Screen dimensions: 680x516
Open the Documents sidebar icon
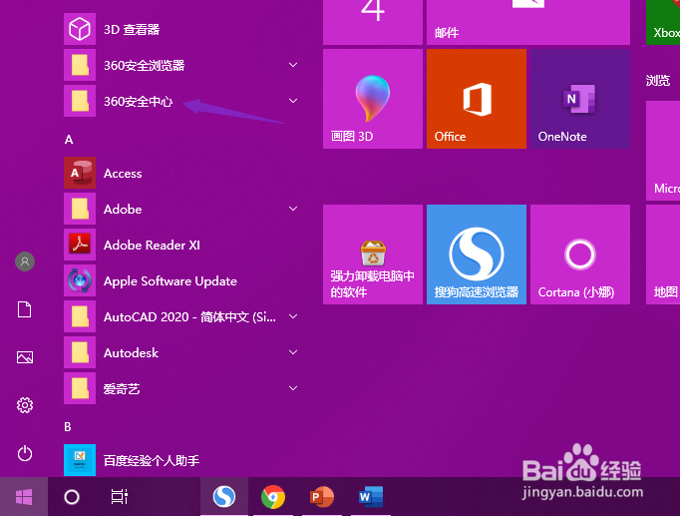(24, 309)
